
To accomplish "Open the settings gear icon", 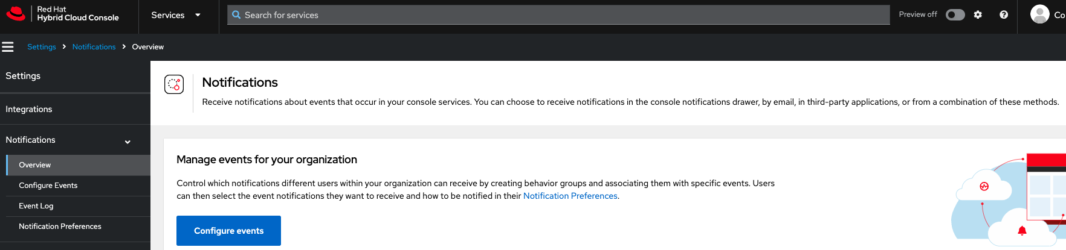I will coord(978,14).
